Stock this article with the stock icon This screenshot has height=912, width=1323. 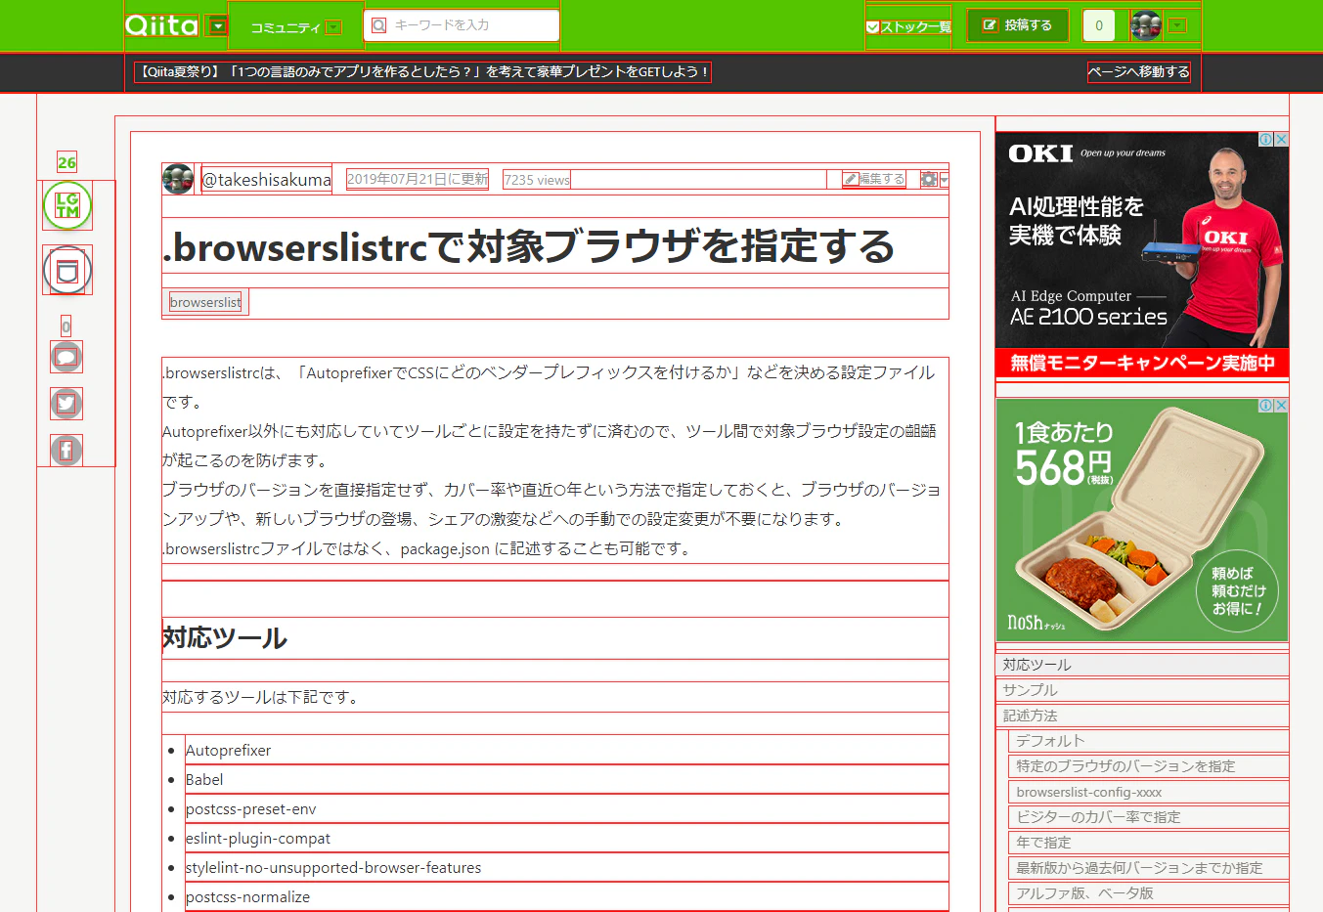pos(67,271)
